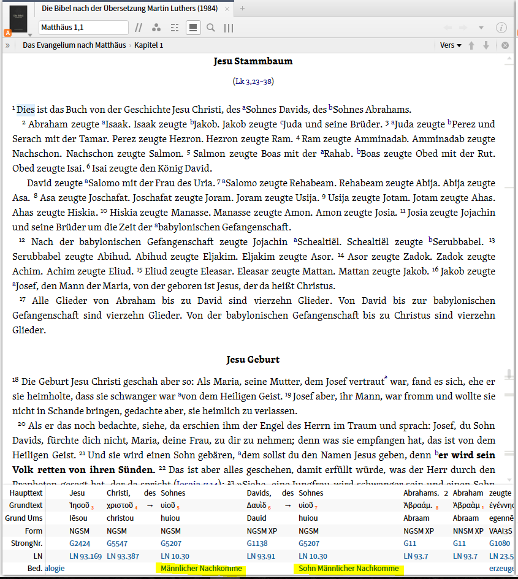Select the Die Bibel Luther 1984 tab
Viewport: 518px width, 579px height.
pyautogui.click(x=130, y=8)
